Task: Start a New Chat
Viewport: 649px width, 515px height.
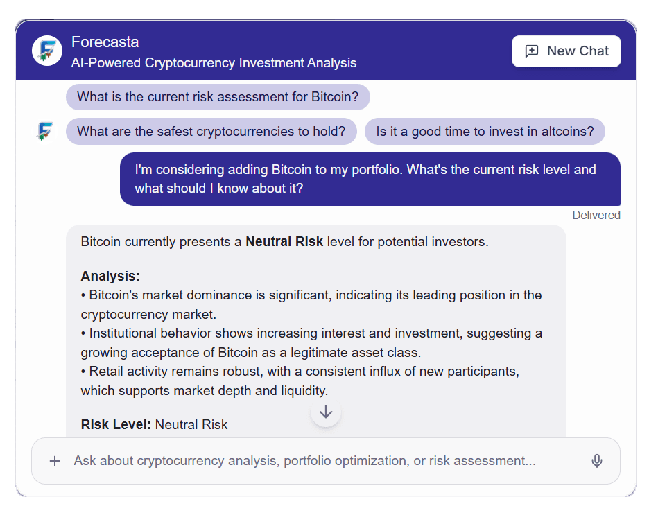Action: pos(566,51)
